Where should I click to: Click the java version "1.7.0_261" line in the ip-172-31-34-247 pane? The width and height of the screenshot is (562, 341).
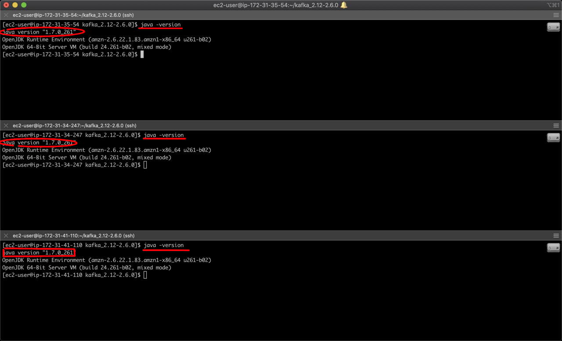[x=40, y=143]
